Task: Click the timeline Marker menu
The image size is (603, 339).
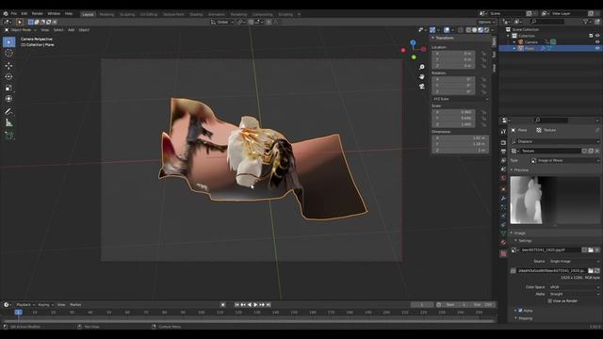Action: (75, 305)
